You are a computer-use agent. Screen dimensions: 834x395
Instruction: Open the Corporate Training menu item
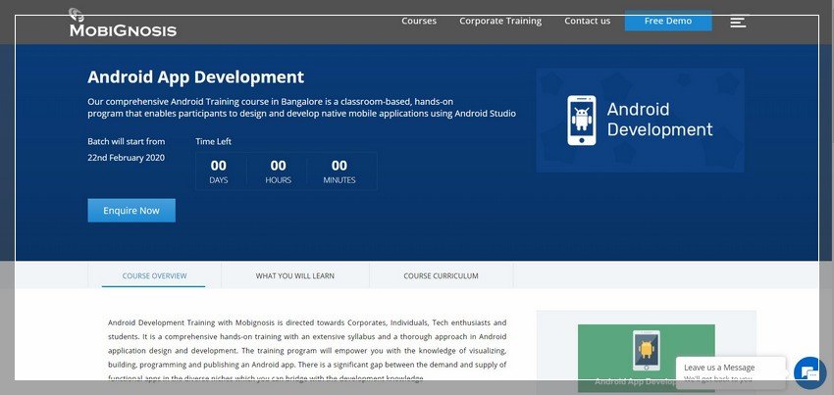pyautogui.click(x=500, y=21)
